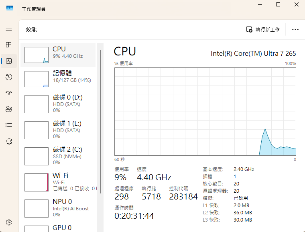
Task: Click the Task Manager app icon
Action: pyautogui.click(x=10, y=8)
